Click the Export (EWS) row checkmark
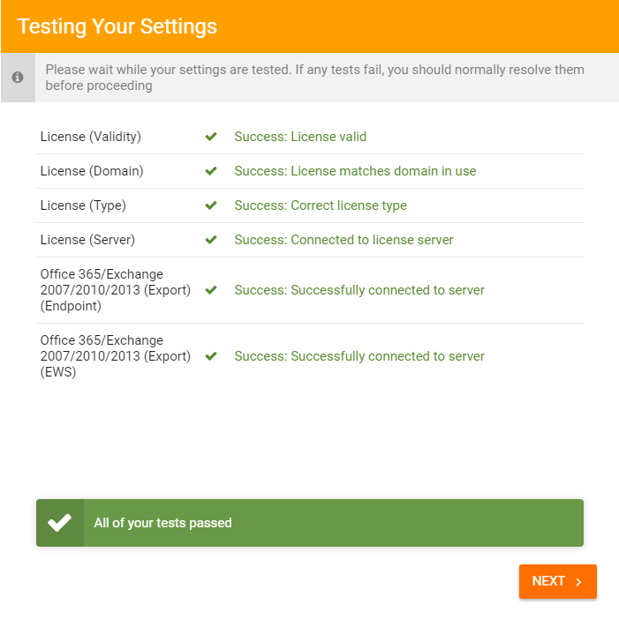 click(x=211, y=356)
